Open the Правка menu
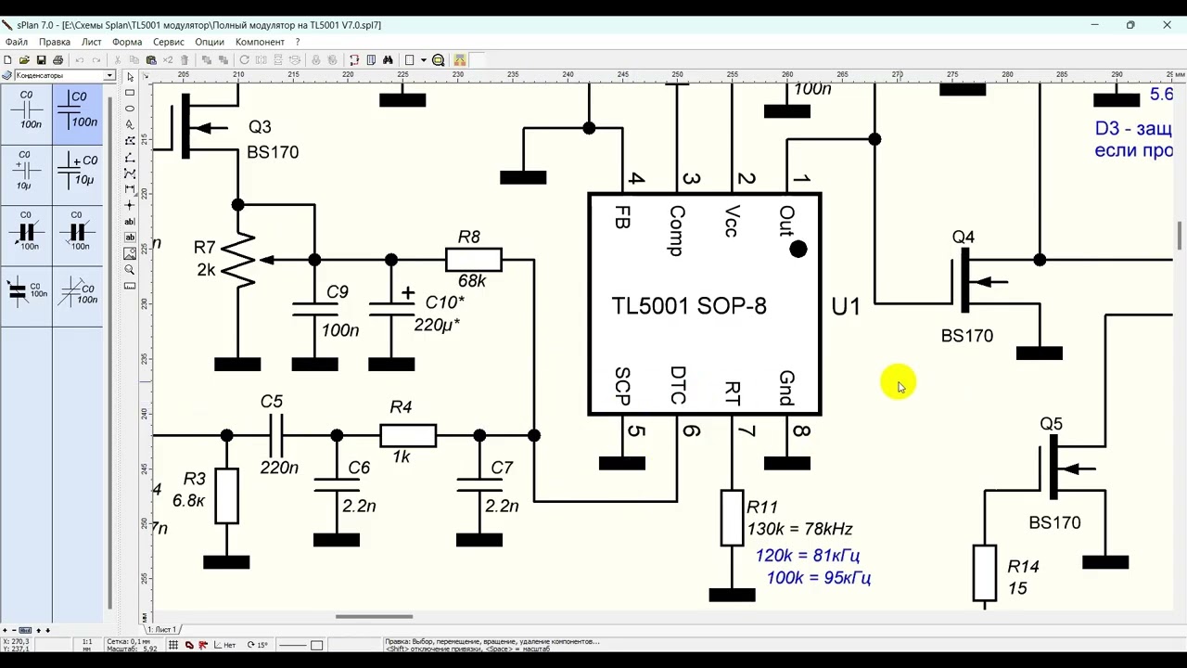Viewport: 1187px width, 668px height. click(x=55, y=42)
